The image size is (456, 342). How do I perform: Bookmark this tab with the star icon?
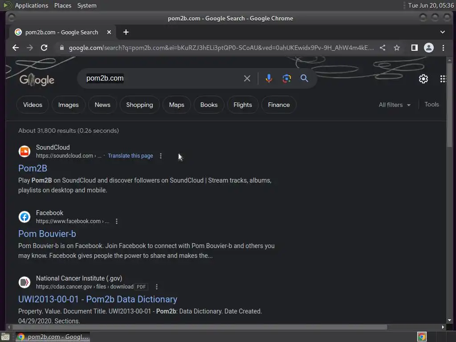pyautogui.click(x=397, y=48)
